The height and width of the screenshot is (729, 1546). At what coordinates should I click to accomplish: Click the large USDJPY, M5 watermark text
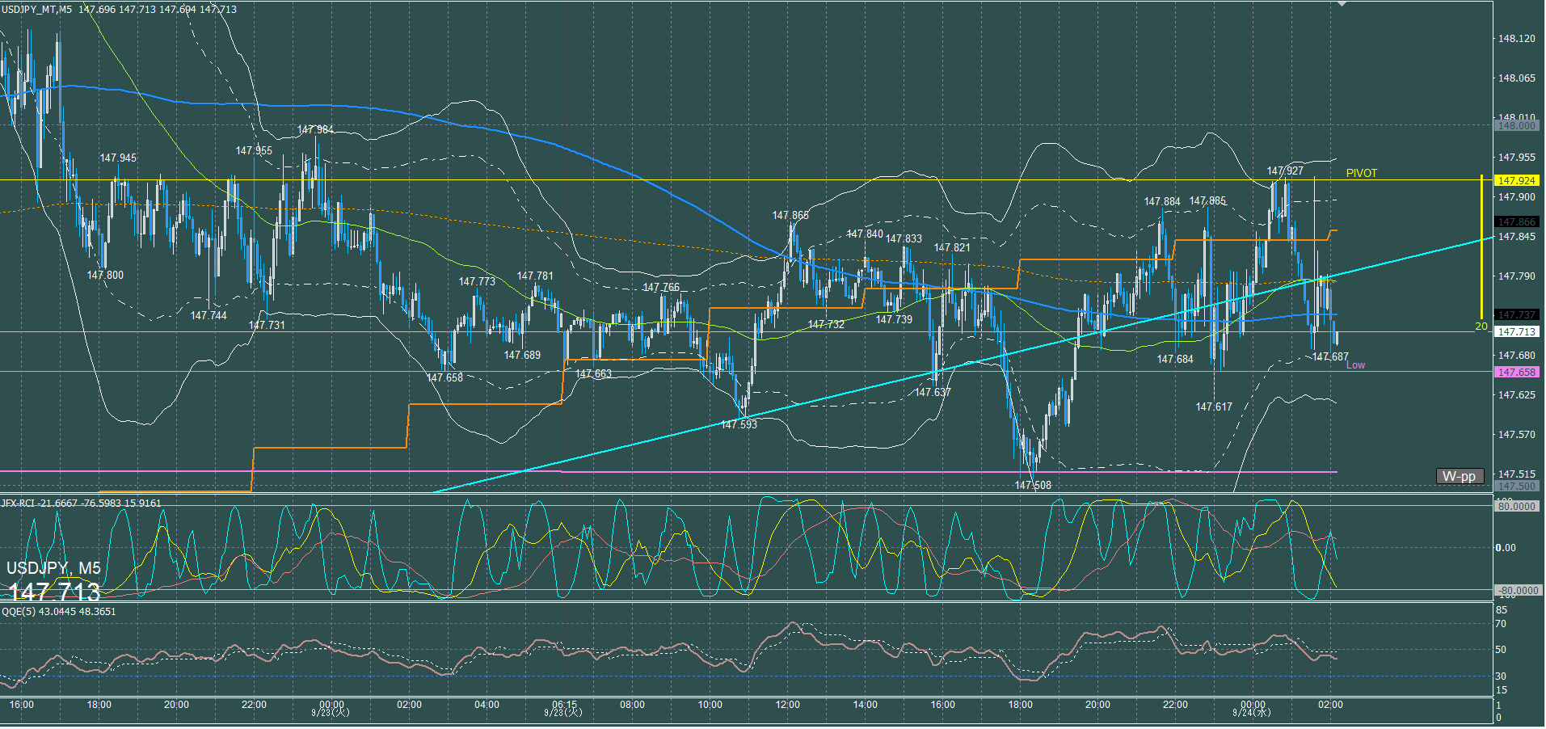(x=53, y=568)
